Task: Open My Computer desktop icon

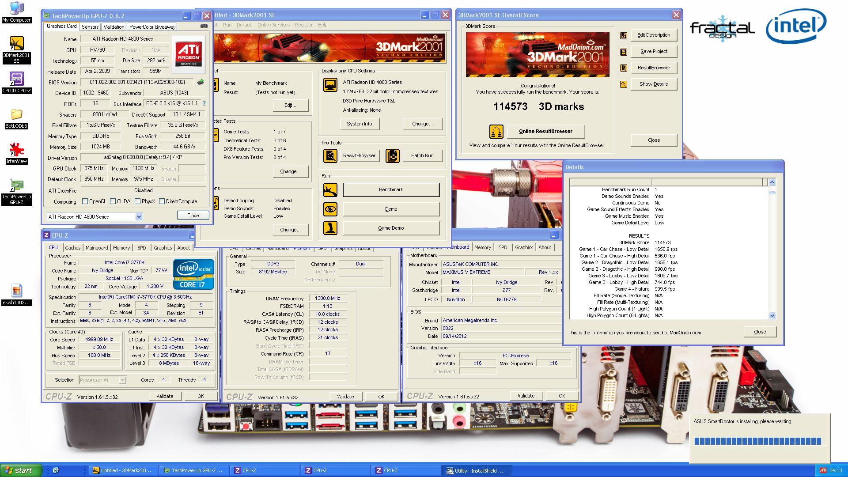Action: pyautogui.click(x=16, y=12)
